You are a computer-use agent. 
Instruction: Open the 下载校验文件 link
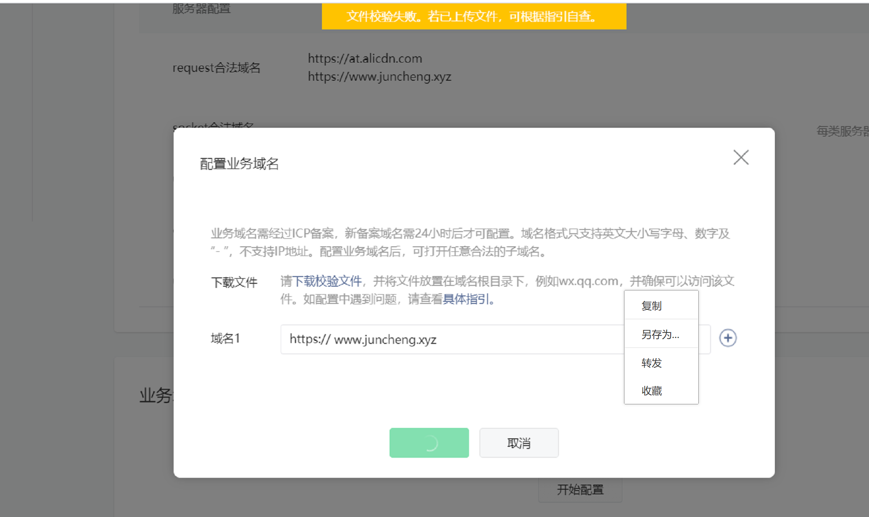327,281
